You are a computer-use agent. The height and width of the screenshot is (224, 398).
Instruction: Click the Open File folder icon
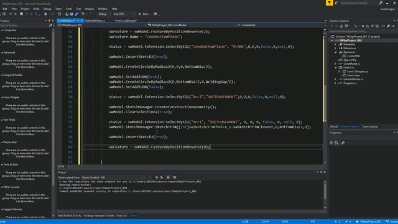pos(67,14)
